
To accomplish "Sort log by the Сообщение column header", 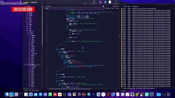I will pyautogui.click(x=135, y=7).
